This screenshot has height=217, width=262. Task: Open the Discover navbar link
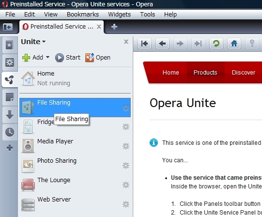tap(244, 72)
